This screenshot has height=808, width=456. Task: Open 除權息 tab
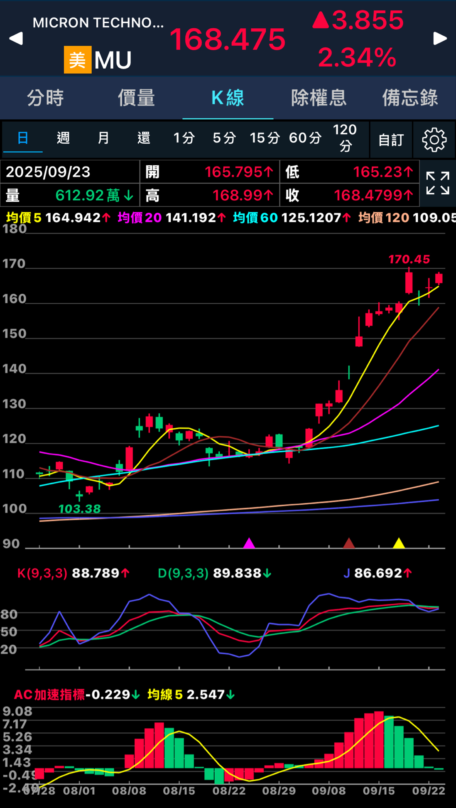point(319,98)
